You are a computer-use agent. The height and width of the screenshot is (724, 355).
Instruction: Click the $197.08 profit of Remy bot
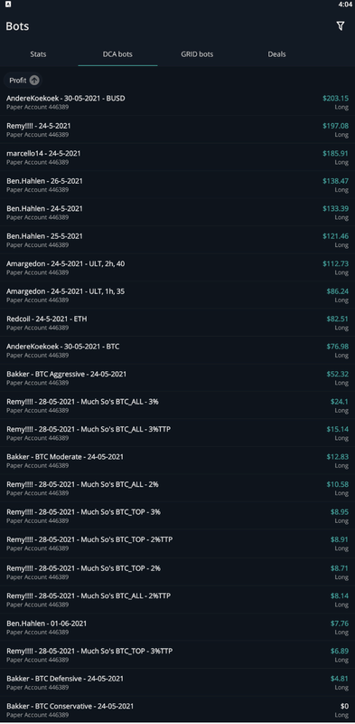(336, 126)
